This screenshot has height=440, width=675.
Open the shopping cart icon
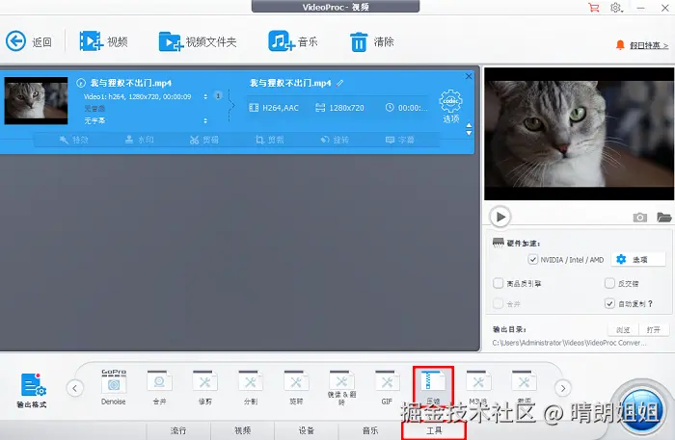(x=594, y=8)
